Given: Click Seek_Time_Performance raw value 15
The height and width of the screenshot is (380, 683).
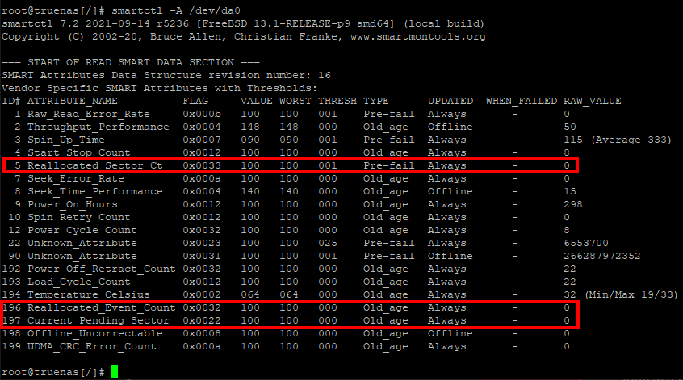Looking at the screenshot, I should (570, 191).
